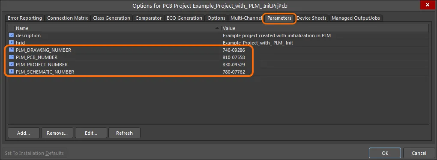Viewport: 437px width, 160px height.
Task: Switch to the Multi-Channel tab
Action: tap(246, 18)
